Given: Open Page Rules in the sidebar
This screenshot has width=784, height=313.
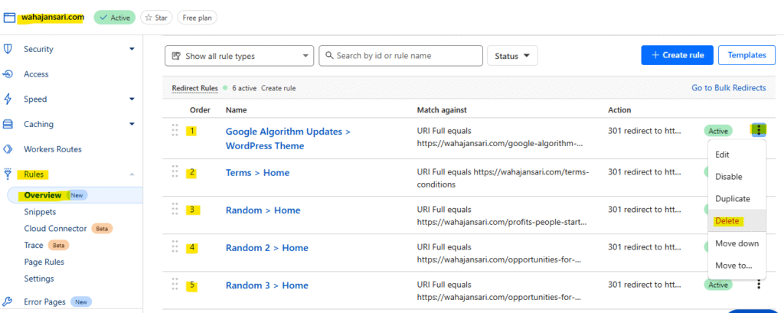Looking at the screenshot, I should 44,262.
